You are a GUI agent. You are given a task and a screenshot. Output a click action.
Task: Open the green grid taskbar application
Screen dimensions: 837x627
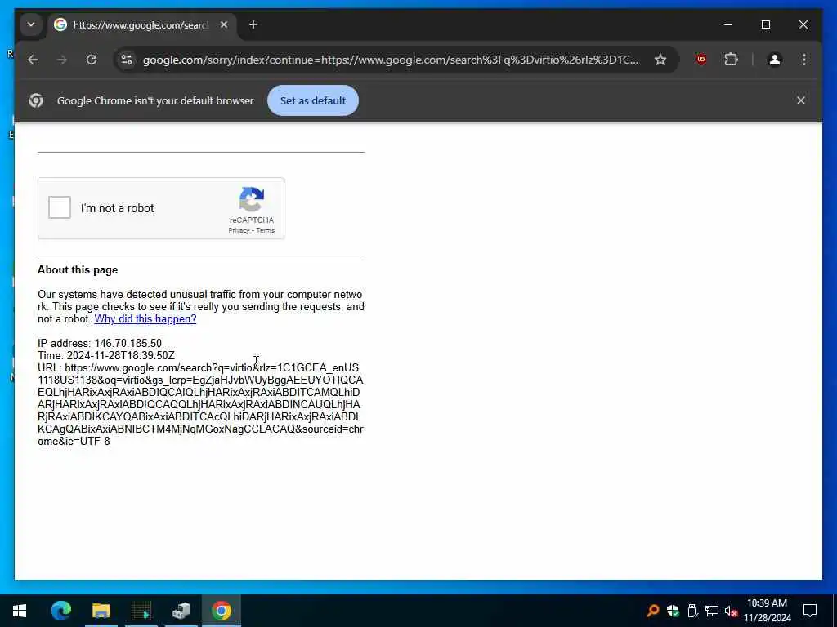pyautogui.click(x=141, y=611)
